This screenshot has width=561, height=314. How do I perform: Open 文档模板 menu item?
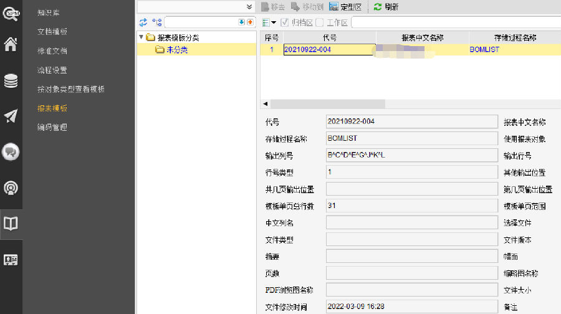point(52,32)
